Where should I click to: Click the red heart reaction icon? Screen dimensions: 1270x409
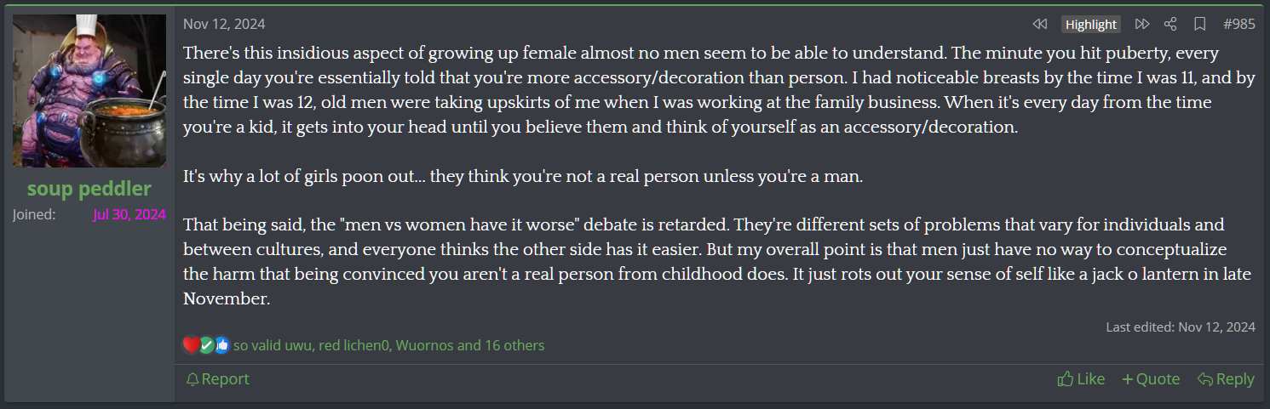tap(191, 345)
